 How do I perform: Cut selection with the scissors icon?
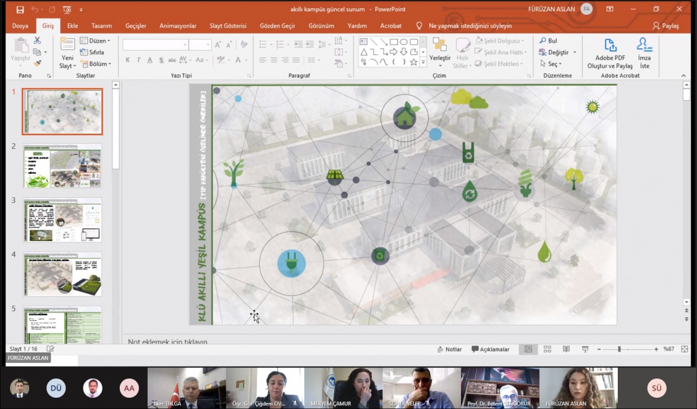(38, 41)
